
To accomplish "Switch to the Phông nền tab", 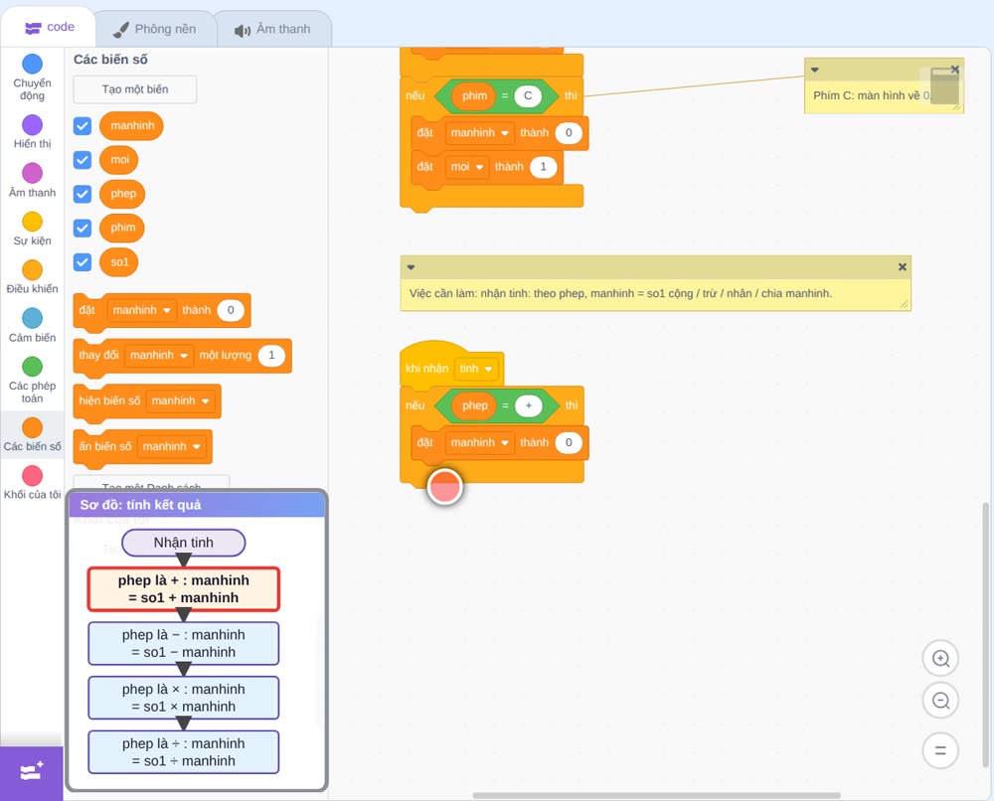I will (x=155, y=29).
